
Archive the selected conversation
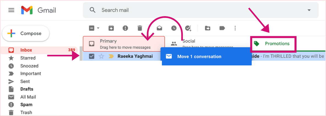tap(111, 28)
